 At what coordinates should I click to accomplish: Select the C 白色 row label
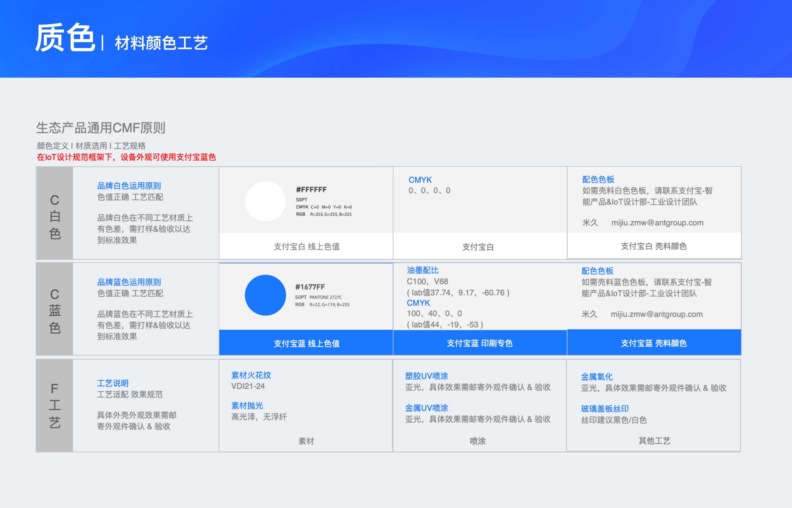[x=55, y=216]
